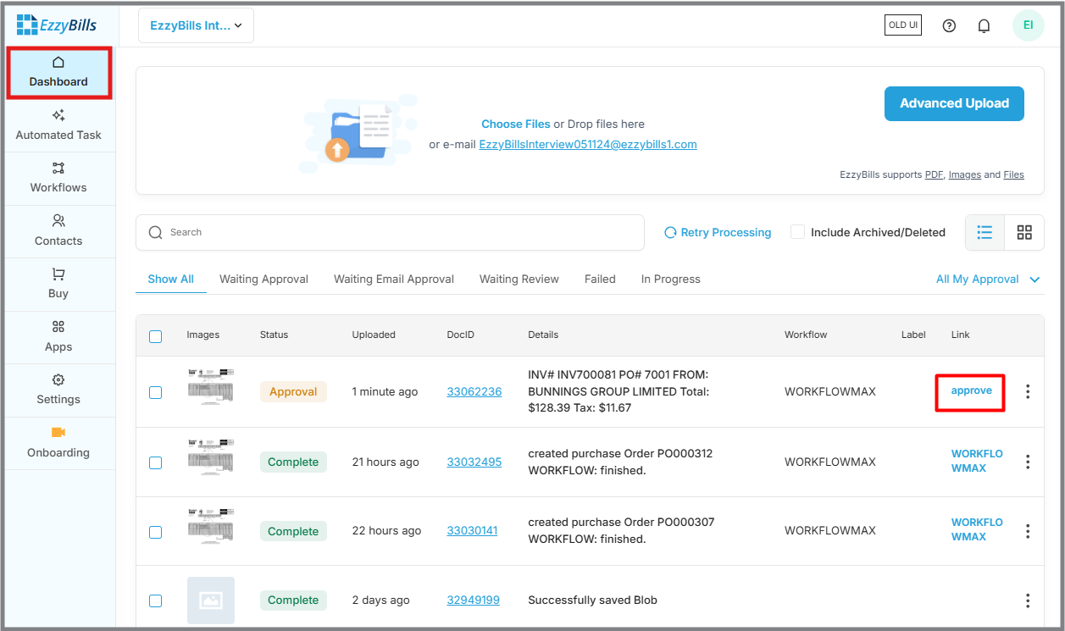Click the Files supported formats link
The height and width of the screenshot is (631, 1065).
(1013, 174)
